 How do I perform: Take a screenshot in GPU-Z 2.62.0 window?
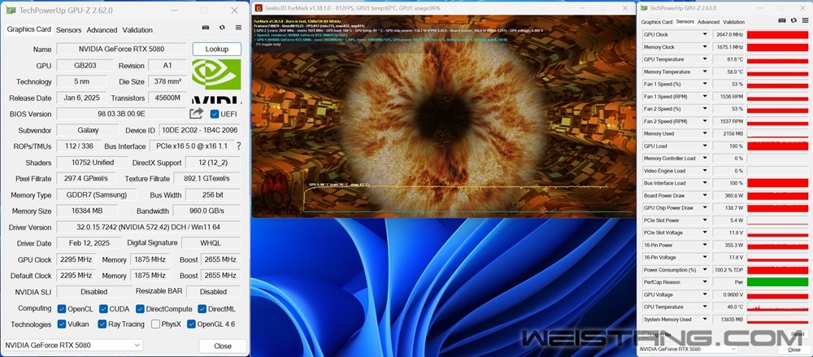pos(206,28)
